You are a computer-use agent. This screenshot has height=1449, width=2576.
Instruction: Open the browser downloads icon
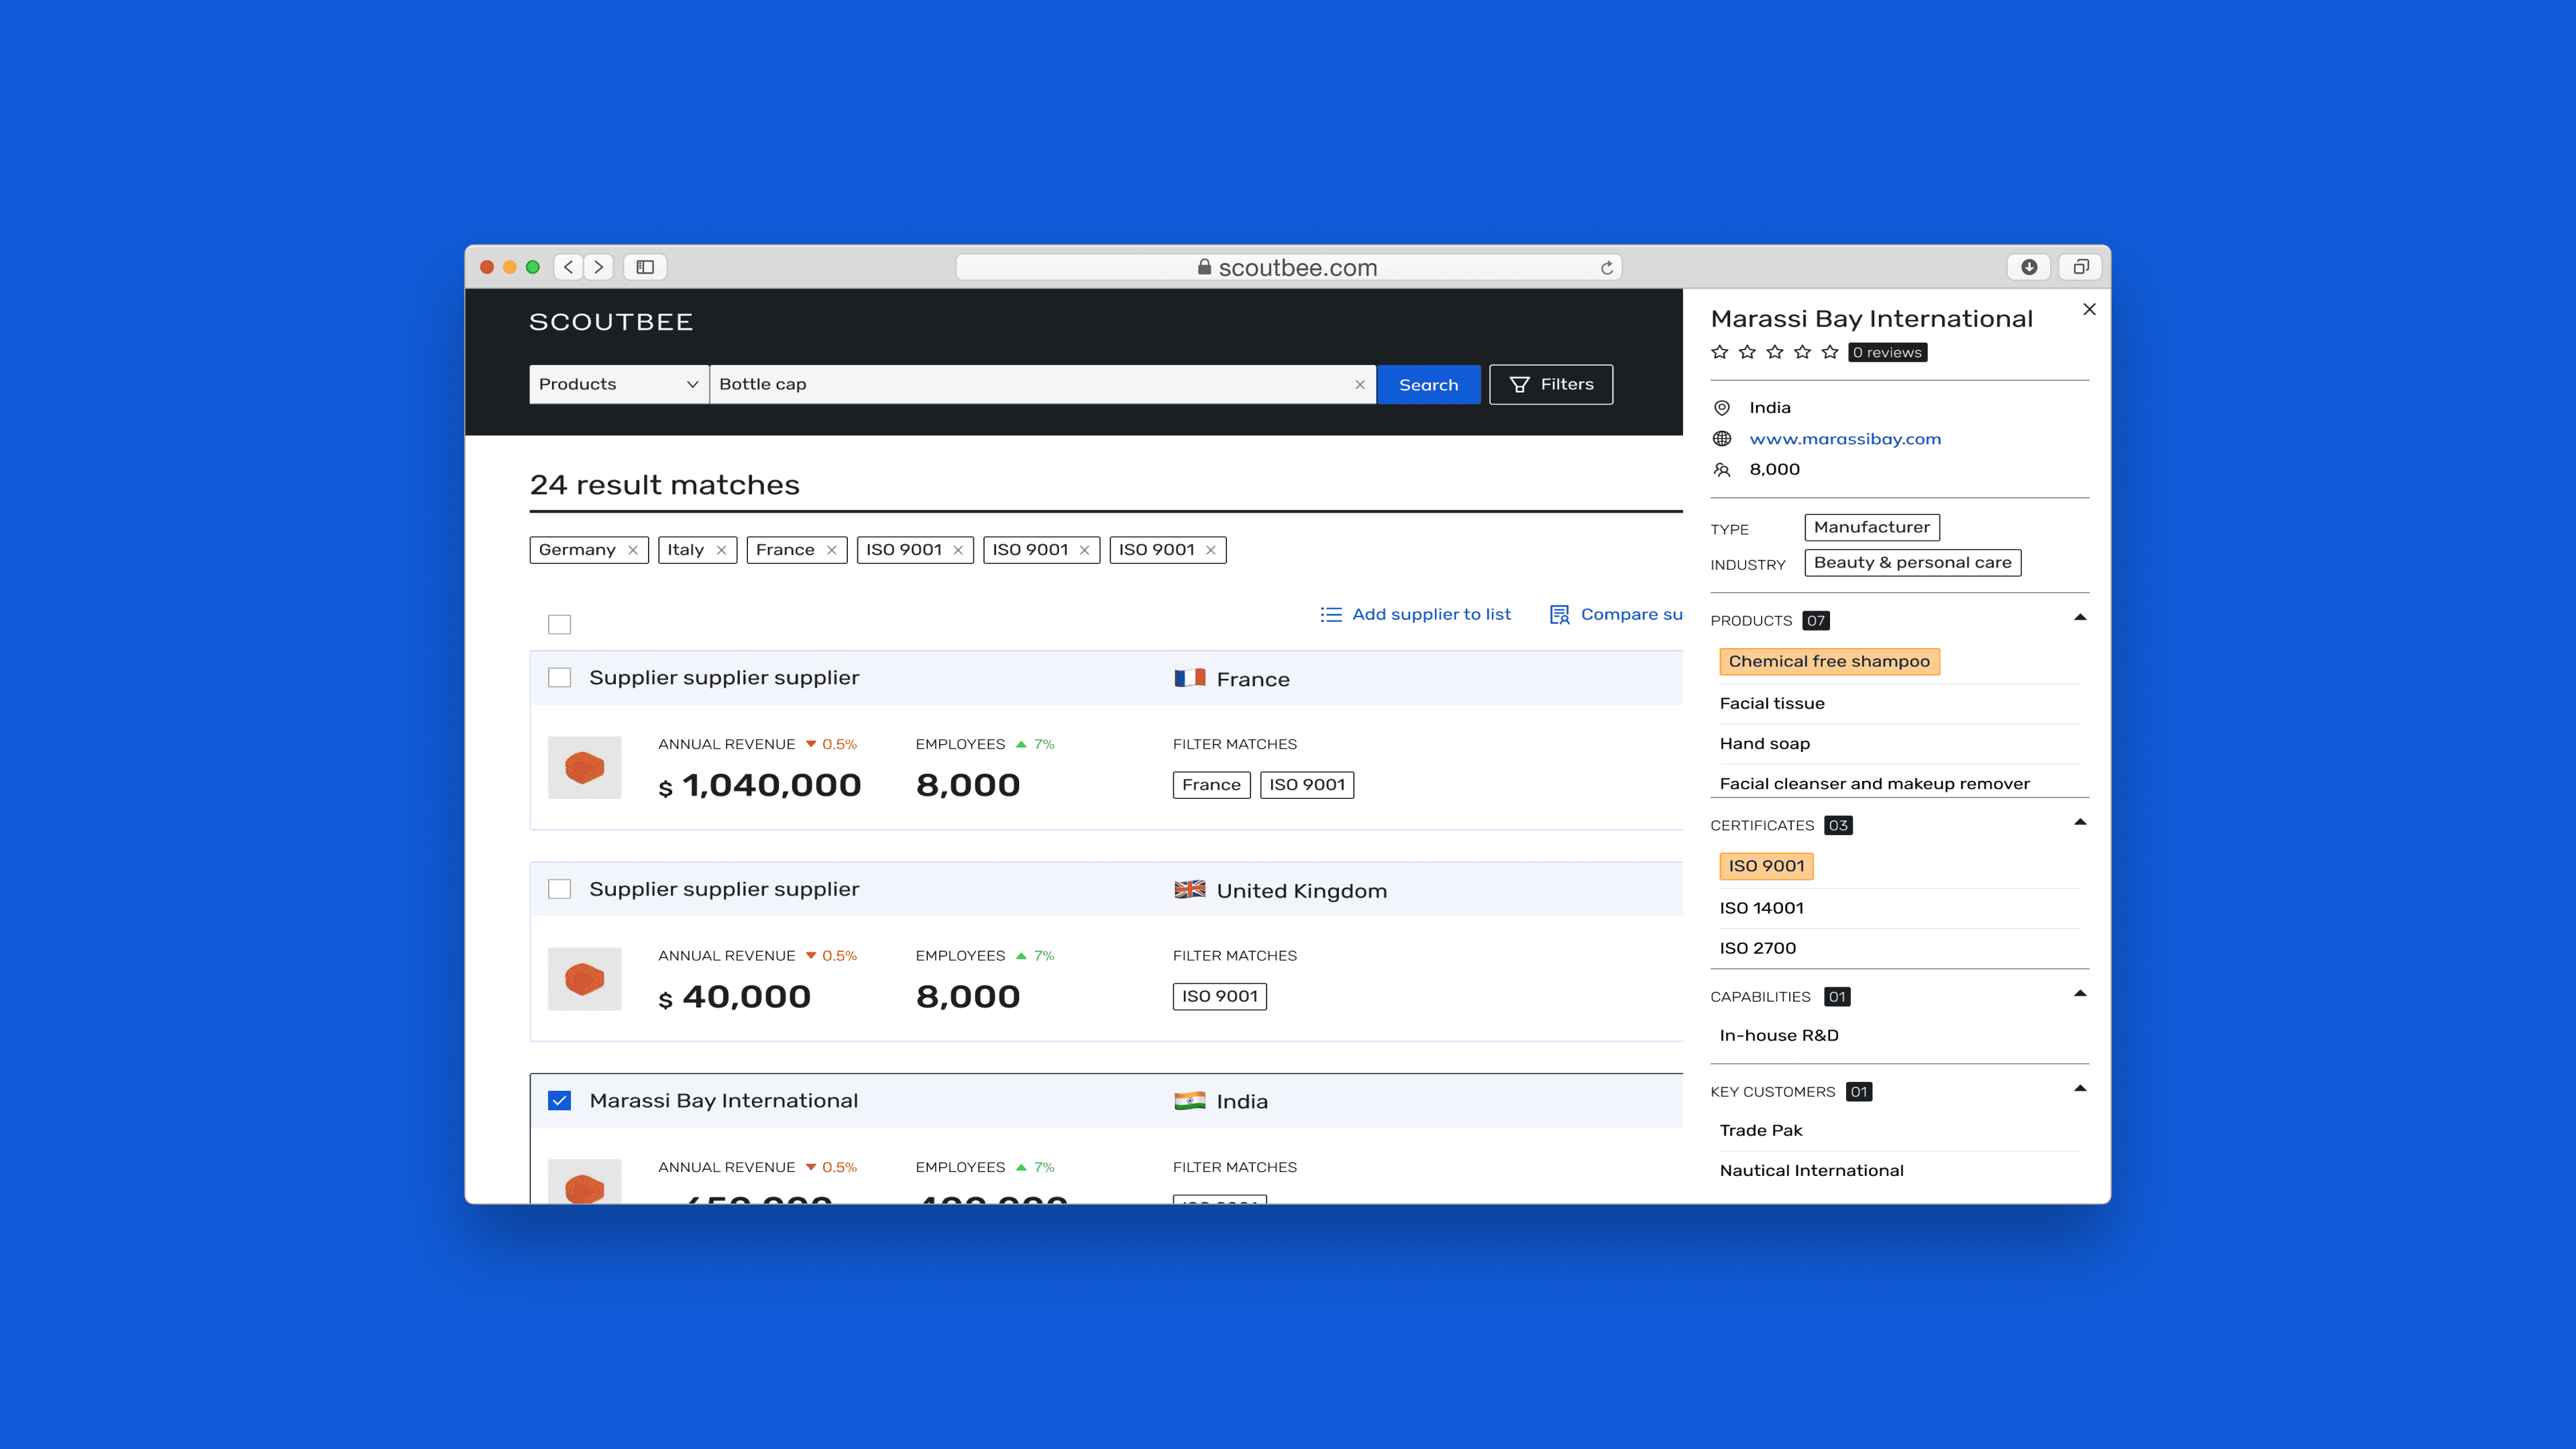click(2029, 267)
